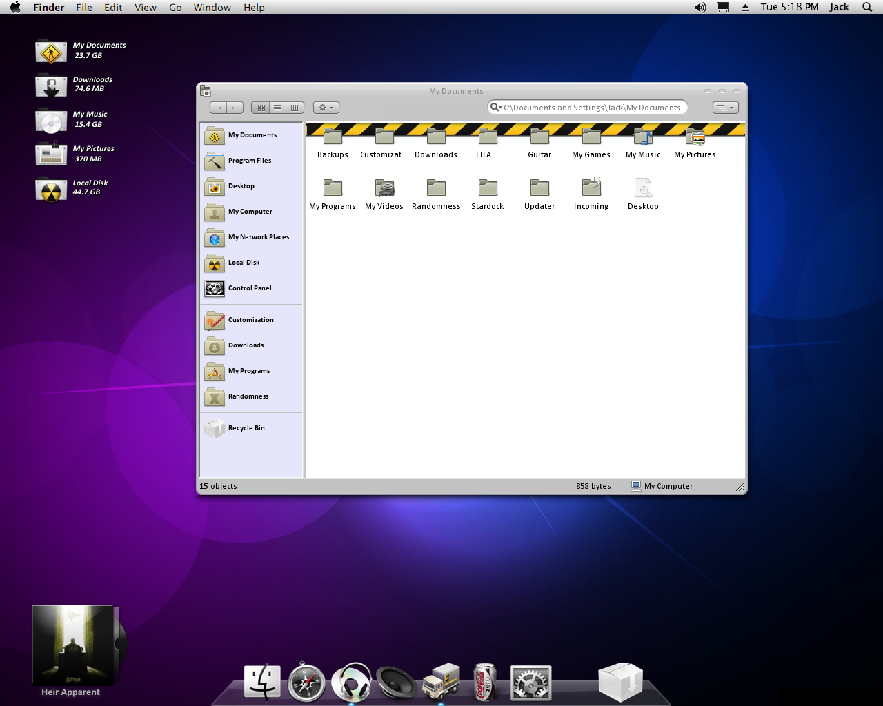883x706 pixels.
Task: Open My Music desktop icon
Action: click(51, 120)
